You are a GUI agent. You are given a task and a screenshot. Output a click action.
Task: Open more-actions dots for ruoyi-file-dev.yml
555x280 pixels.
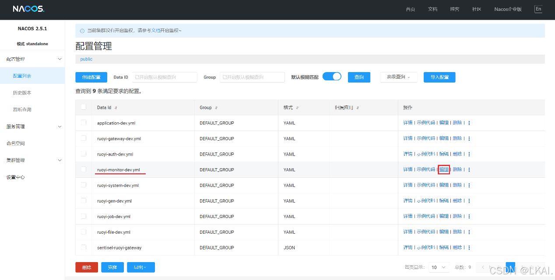(x=469, y=232)
